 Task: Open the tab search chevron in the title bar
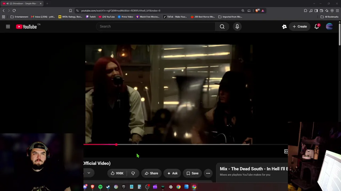tap(314, 3)
